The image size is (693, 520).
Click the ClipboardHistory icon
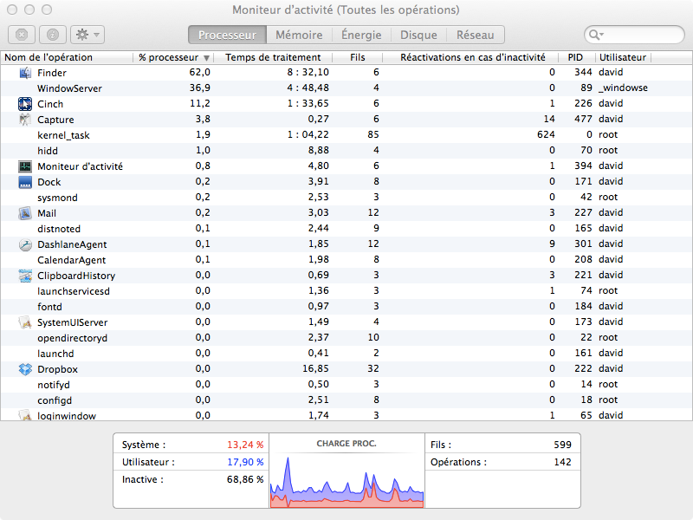pos(25,276)
